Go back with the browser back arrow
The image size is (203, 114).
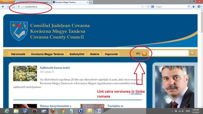pyautogui.click(x=3, y=7)
